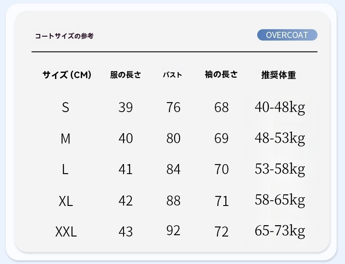The image size is (345, 264).
Task: Click sleeve length value 70 in L row
Action: 221,169
